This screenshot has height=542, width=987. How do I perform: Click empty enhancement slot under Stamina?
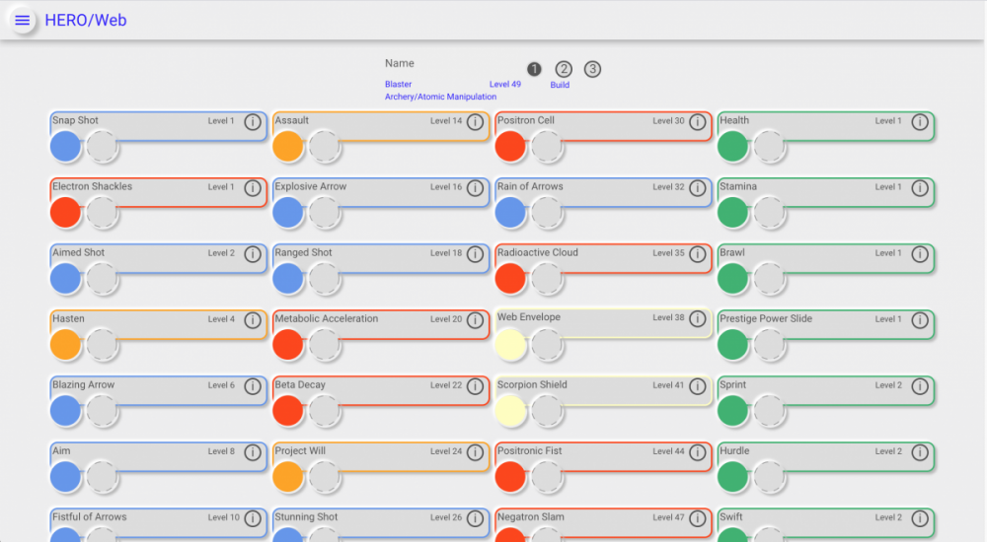point(769,213)
